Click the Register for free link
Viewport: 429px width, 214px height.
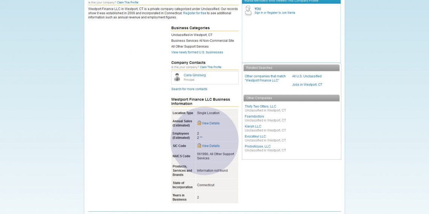[x=195, y=13]
